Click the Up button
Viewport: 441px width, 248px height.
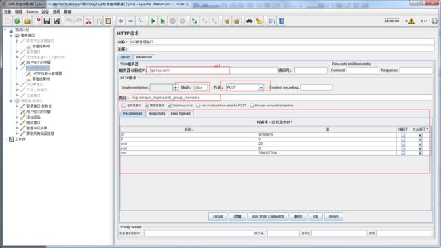click(315, 217)
